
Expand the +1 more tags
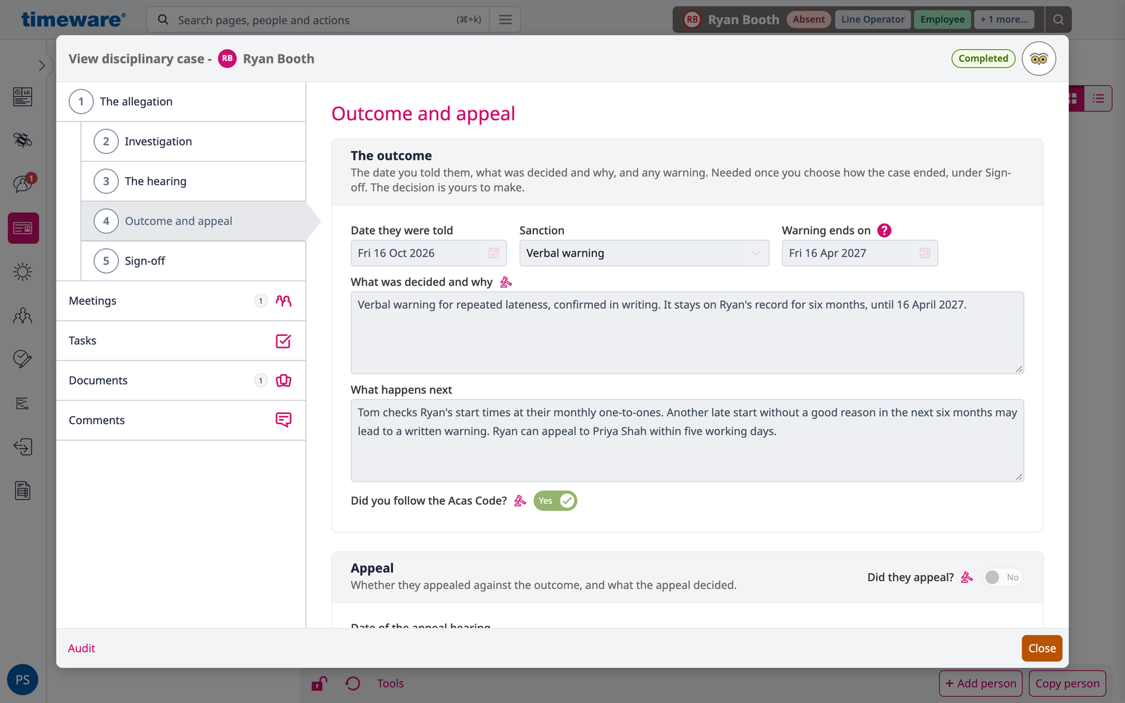1004,20
